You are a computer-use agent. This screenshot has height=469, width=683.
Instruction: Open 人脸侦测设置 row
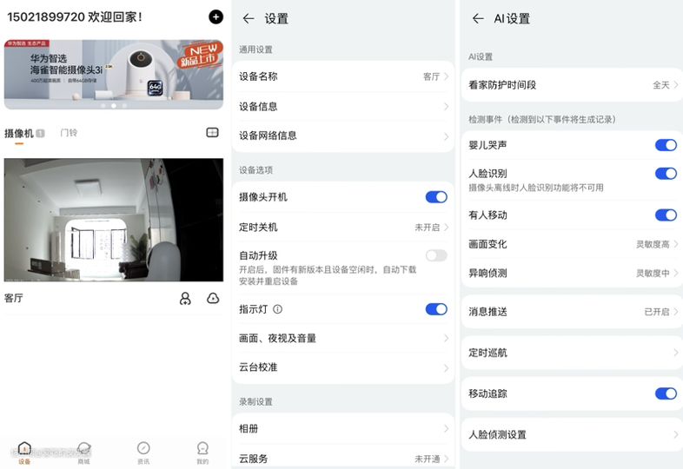pyautogui.click(x=572, y=434)
